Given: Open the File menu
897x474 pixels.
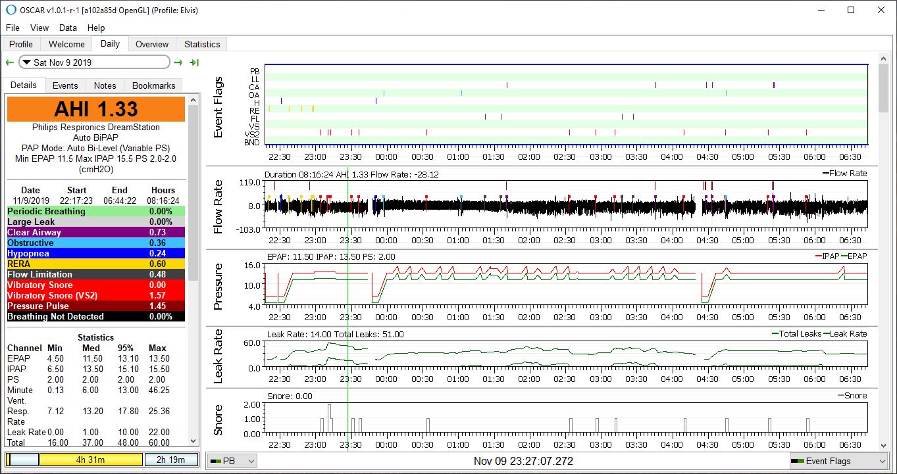Looking at the screenshot, I should (x=13, y=28).
